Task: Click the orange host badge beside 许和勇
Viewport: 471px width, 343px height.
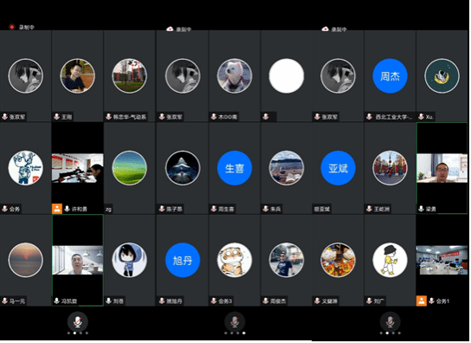Action: point(57,209)
